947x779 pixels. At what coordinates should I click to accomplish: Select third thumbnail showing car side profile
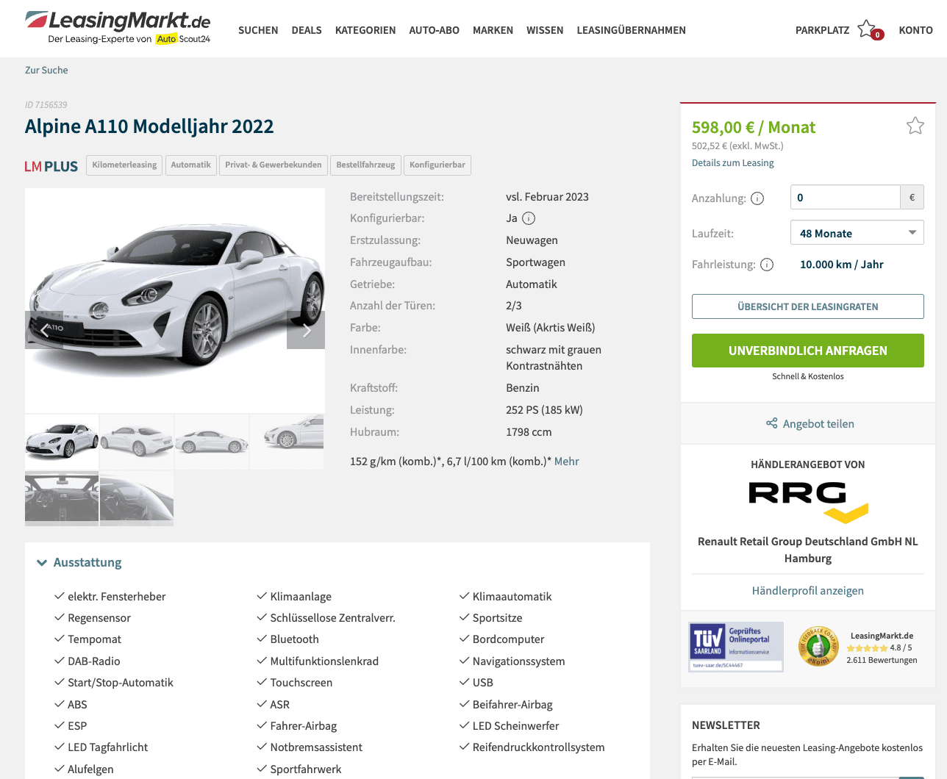212,442
